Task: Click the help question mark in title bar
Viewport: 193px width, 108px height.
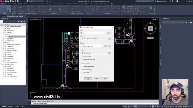Action: coord(177,1)
